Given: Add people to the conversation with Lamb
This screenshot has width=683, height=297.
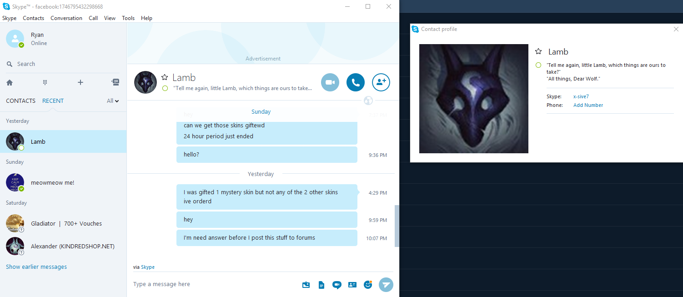Looking at the screenshot, I should [x=381, y=82].
